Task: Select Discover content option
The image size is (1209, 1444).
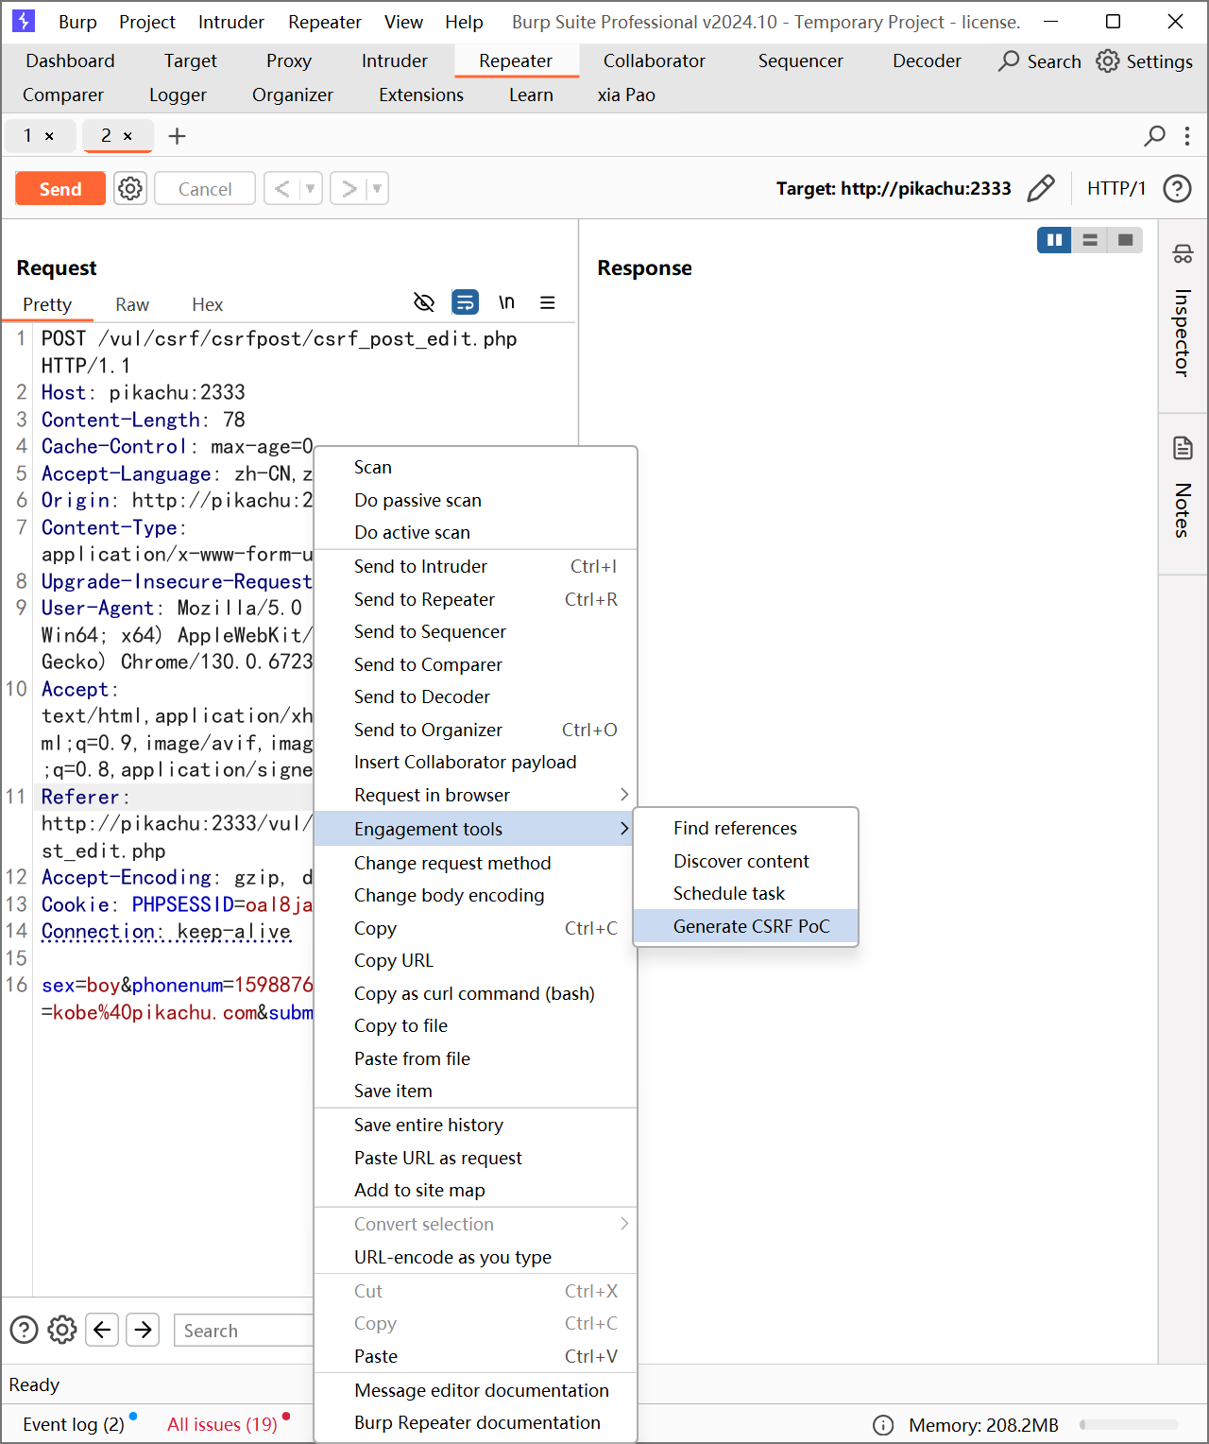Action: coord(745,861)
